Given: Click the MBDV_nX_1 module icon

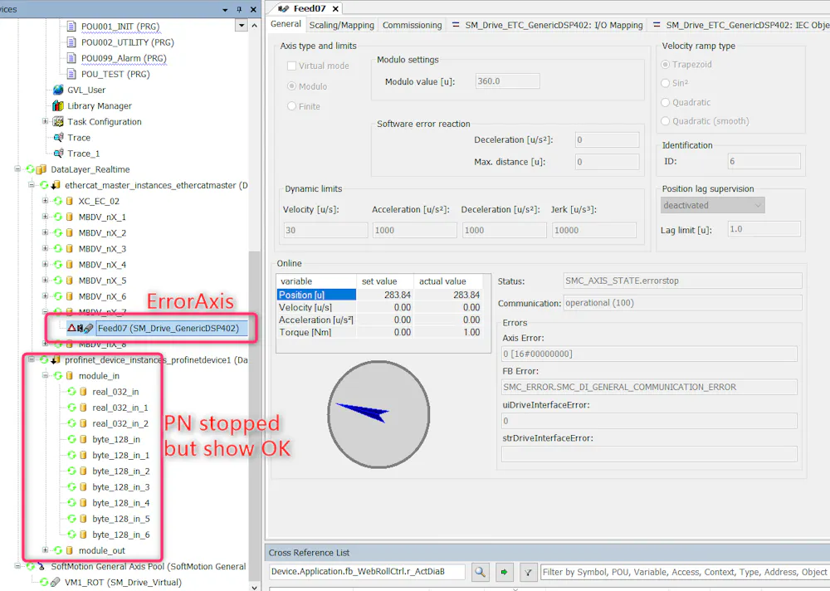Looking at the screenshot, I should (x=70, y=217).
